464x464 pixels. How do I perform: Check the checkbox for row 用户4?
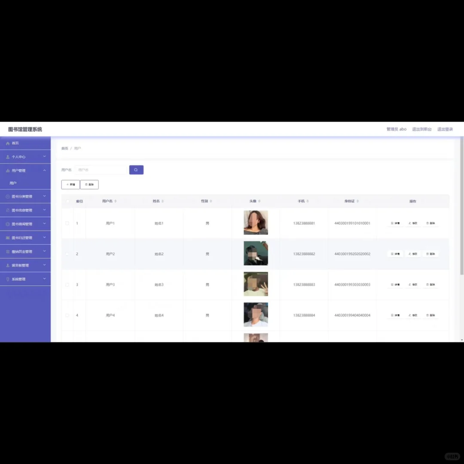[x=67, y=315]
